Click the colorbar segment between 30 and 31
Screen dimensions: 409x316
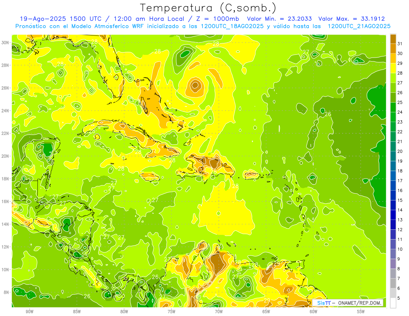click(x=393, y=48)
